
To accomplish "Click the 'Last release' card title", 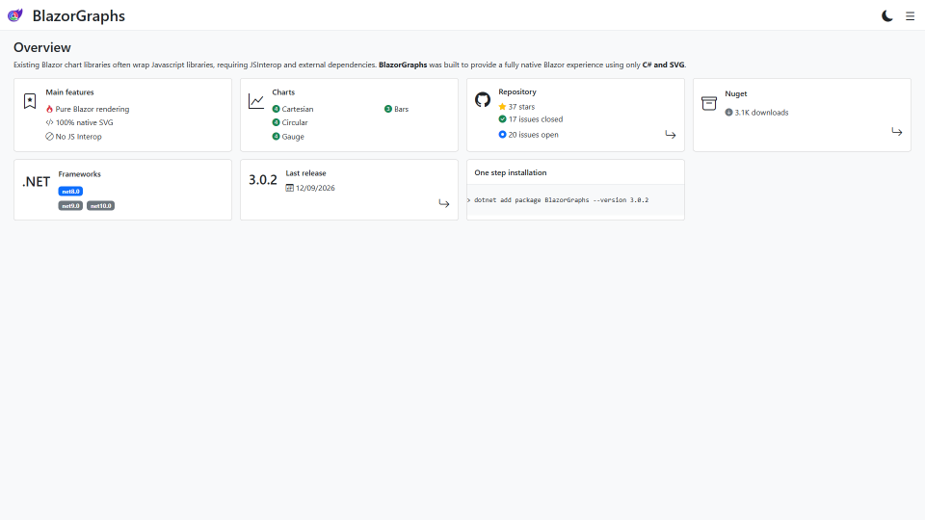I will 305,173.
